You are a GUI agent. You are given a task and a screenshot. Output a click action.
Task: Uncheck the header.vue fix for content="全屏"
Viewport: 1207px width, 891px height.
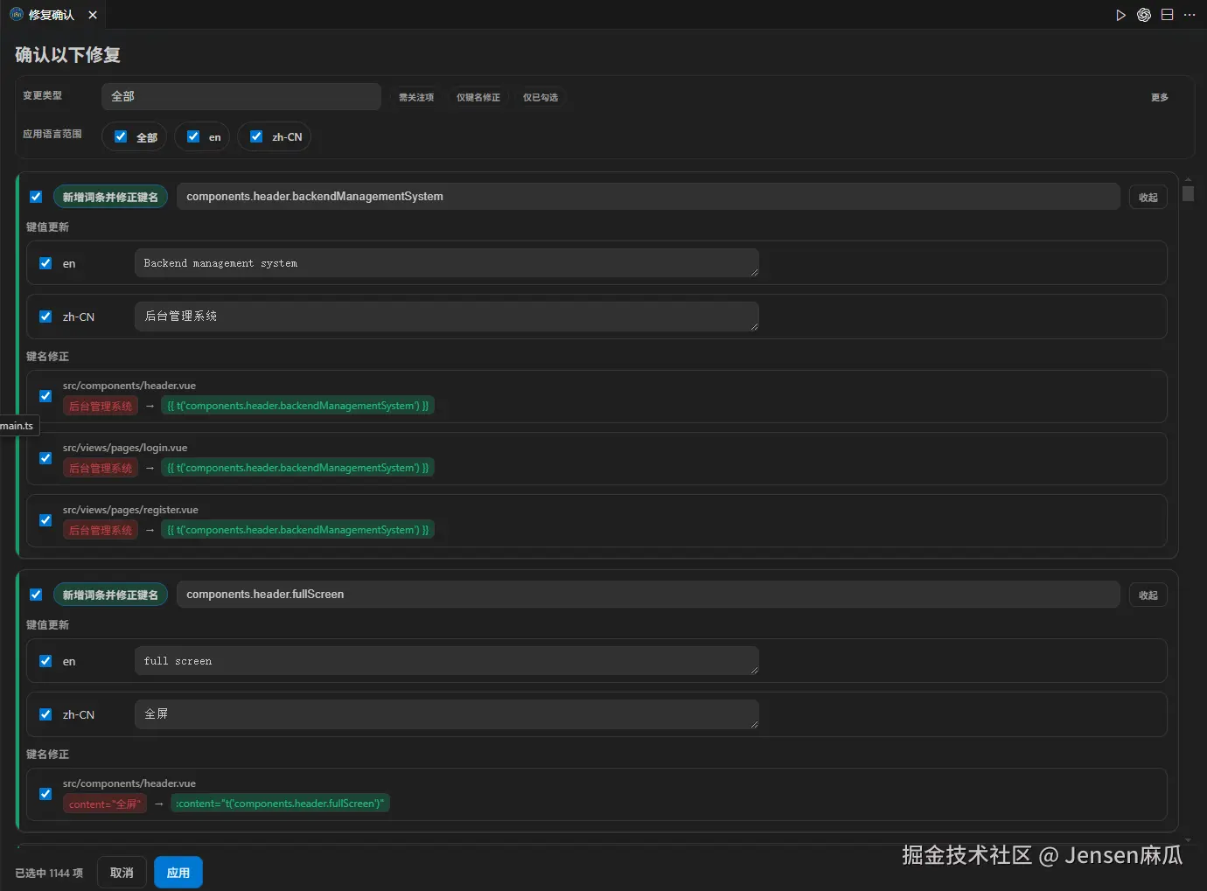point(45,794)
